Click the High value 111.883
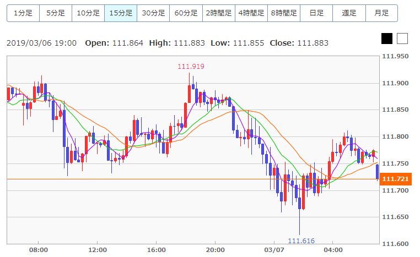Screen dimensions: 420x257 190,43
